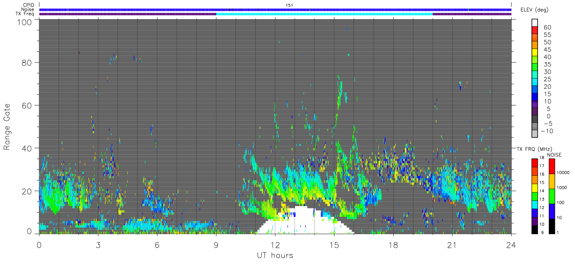Click the 'ELEV (deg)' colorbar title
The width and height of the screenshot is (575, 265).
coord(535,9)
